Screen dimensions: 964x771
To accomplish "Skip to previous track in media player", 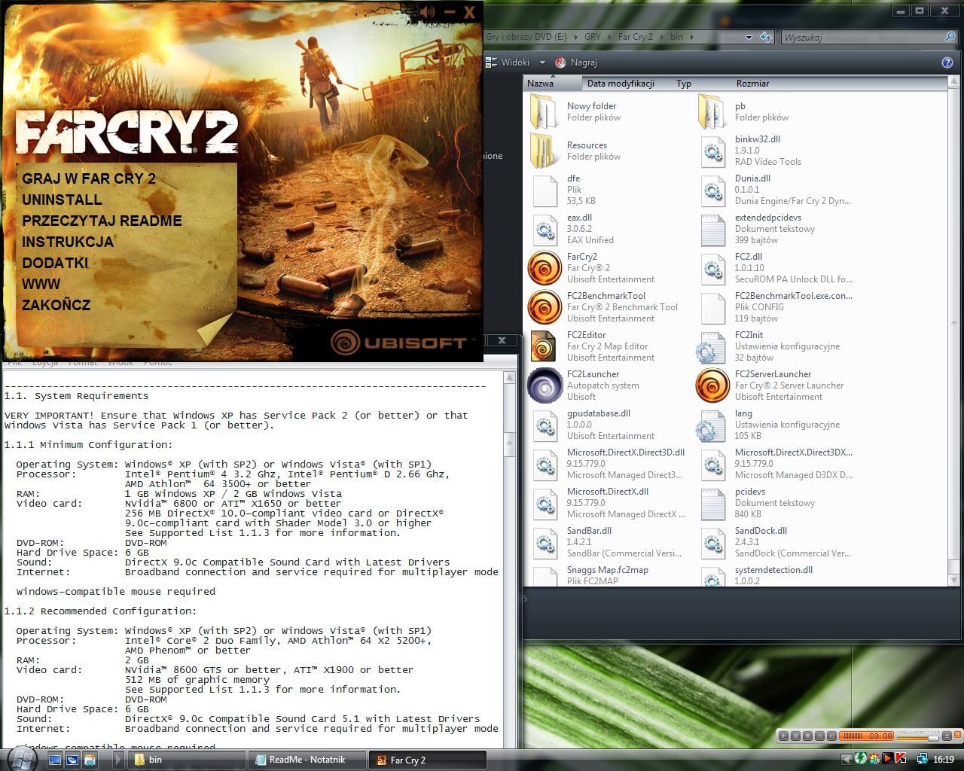I will pos(820,736).
